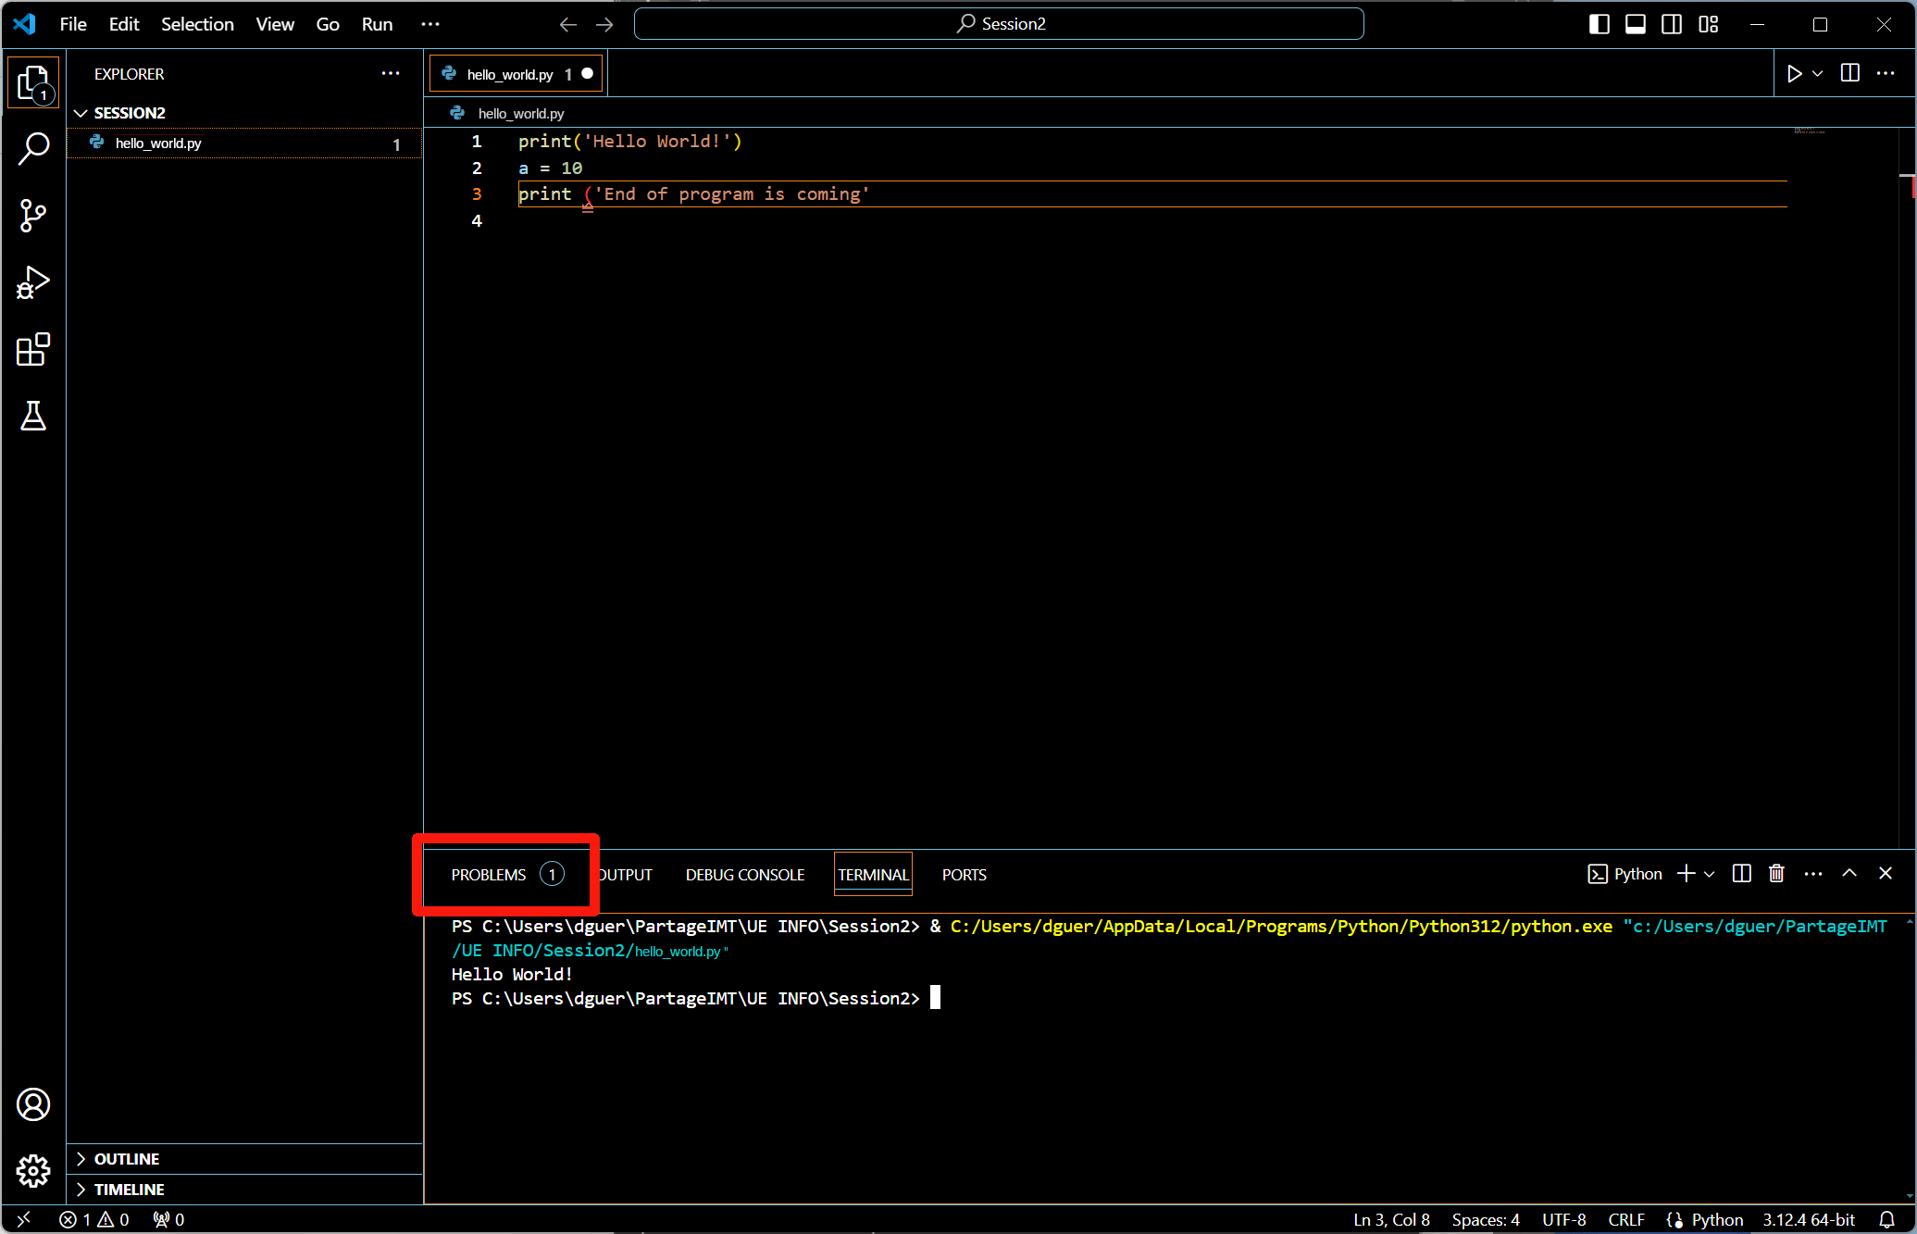
Task: Click the editor minimap preview
Action: (1809, 131)
